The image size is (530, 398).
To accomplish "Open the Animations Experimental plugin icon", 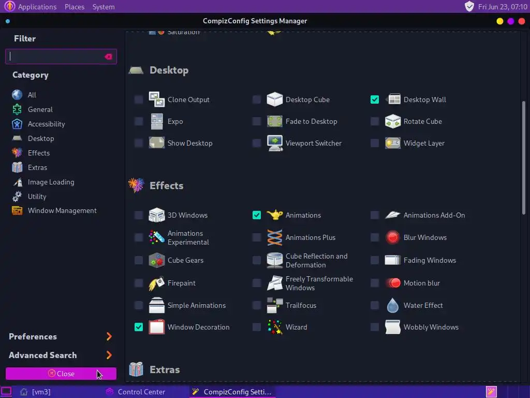I will click(x=156, y=237).
